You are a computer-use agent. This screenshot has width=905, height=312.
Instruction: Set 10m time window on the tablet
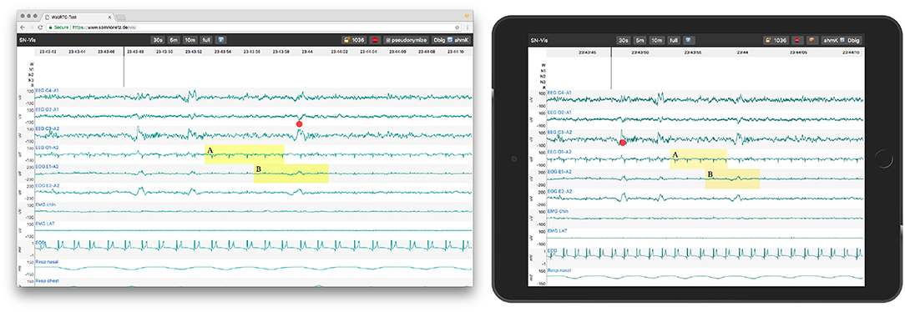point(657,41)
